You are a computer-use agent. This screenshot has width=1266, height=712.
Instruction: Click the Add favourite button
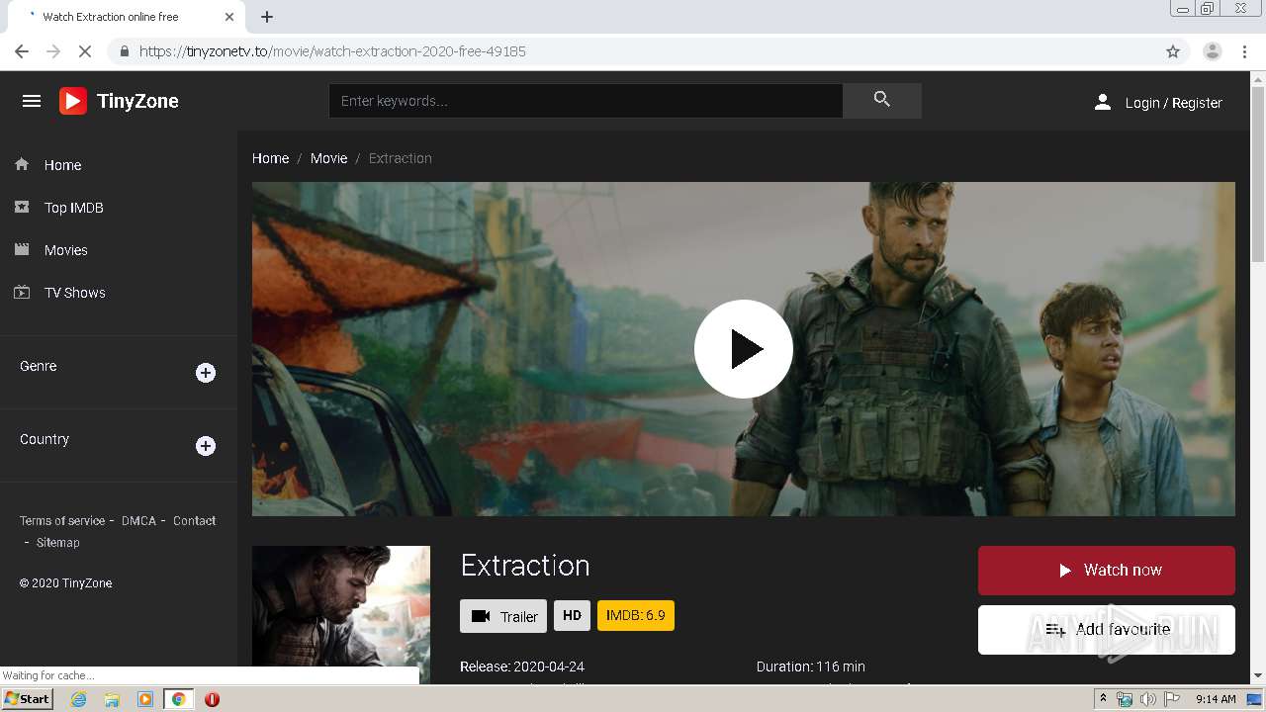coord(1106,630)
